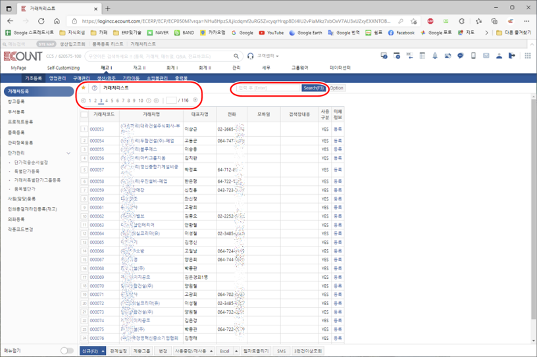Select row checkbox for code 000057
Screen dimensions: 537x357
[x=84, y=170]
